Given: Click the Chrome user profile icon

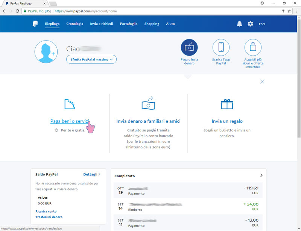Looking at the screenshot, I should tap(262, 3).
